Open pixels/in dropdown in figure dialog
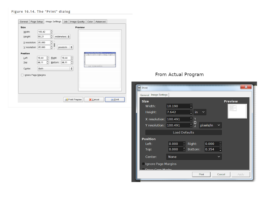The height and width of the screenshot is (198, 264). pos(65,47)
